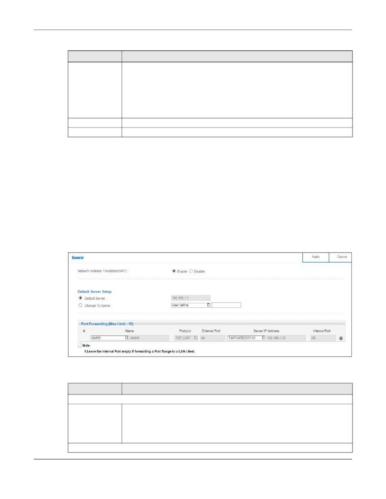Click the General section heading
386x499 pixels.
[78, 258]
